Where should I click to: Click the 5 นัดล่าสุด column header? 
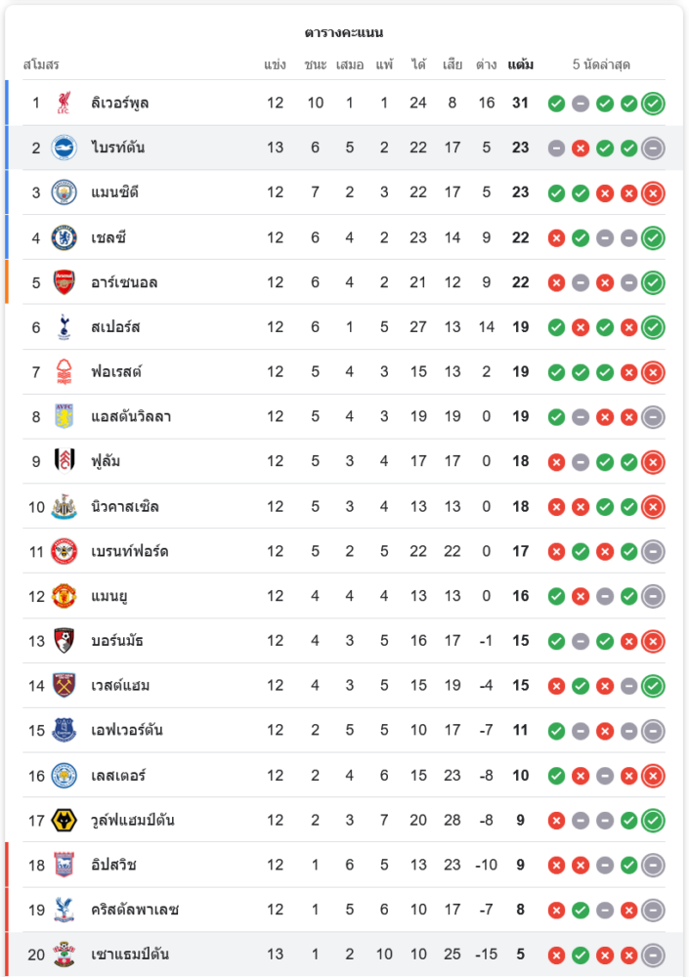click(x=601, y=65)
